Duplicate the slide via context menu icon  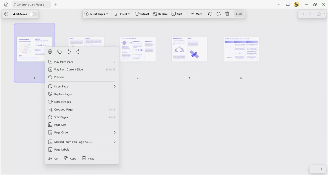click(59, 51)
